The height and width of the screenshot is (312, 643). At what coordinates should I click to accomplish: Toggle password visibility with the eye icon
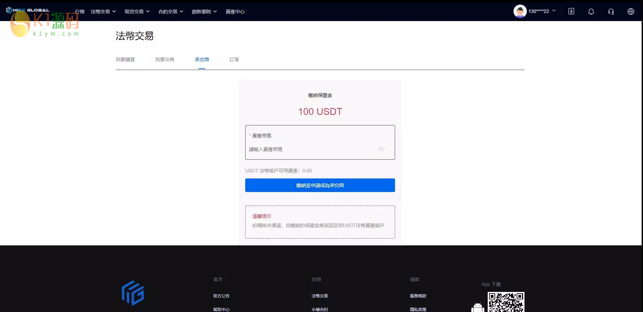[x=381, y=149]
